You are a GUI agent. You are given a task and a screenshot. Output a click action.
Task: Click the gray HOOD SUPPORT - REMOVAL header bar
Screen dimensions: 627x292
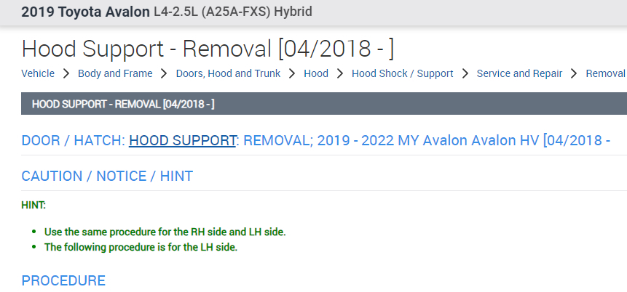(324, 104)
